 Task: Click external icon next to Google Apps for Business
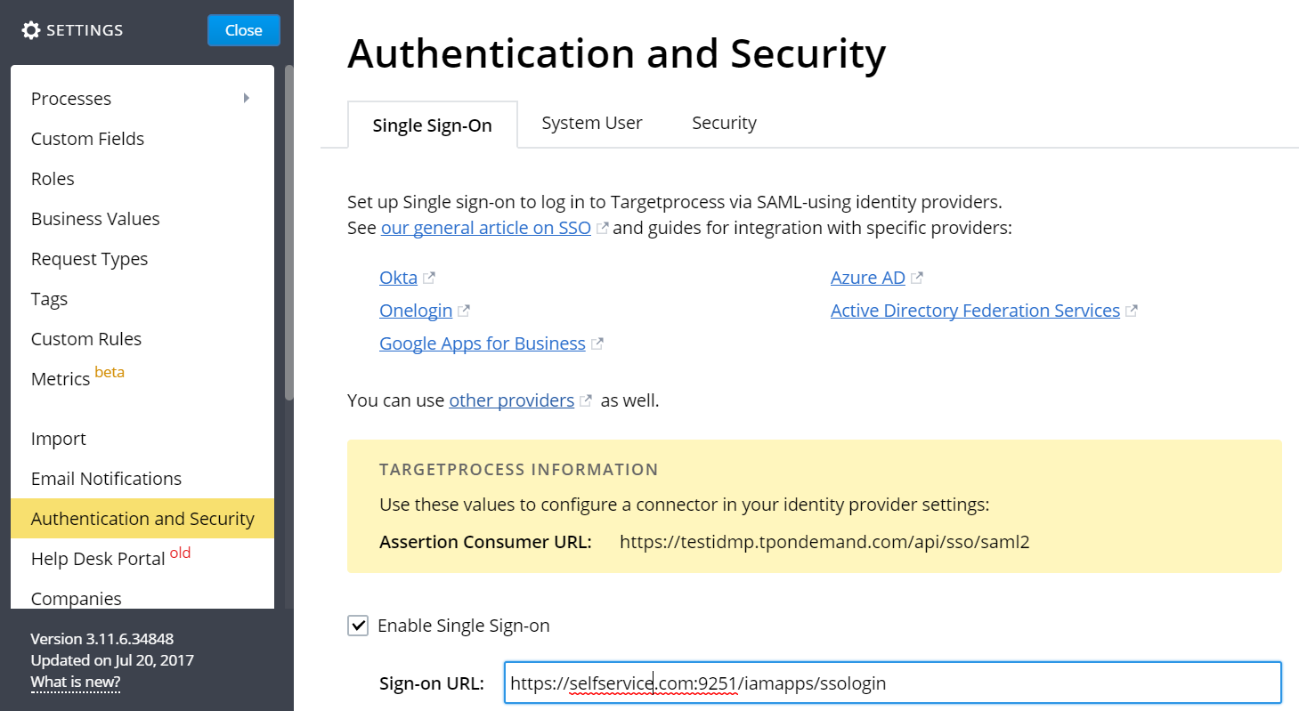pos(597,343)
